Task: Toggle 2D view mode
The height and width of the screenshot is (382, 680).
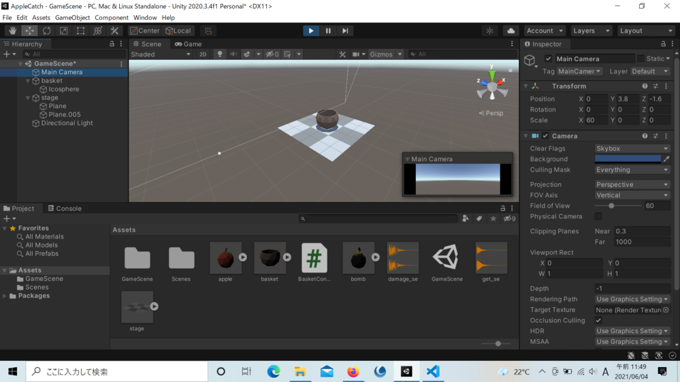Action: (x=203, y=54)
